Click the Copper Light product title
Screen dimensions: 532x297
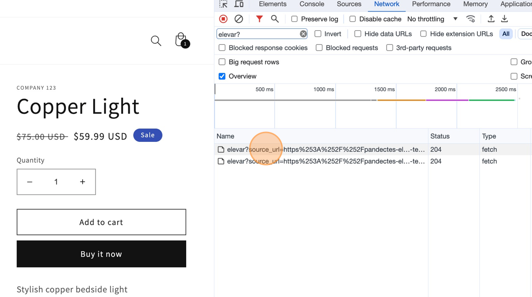(78, 106)
